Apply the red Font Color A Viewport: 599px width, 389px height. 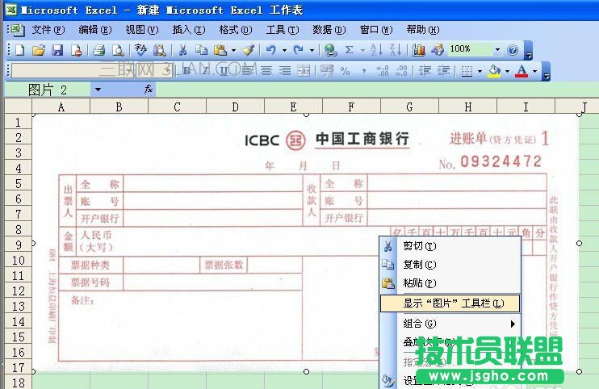point(522,71)
